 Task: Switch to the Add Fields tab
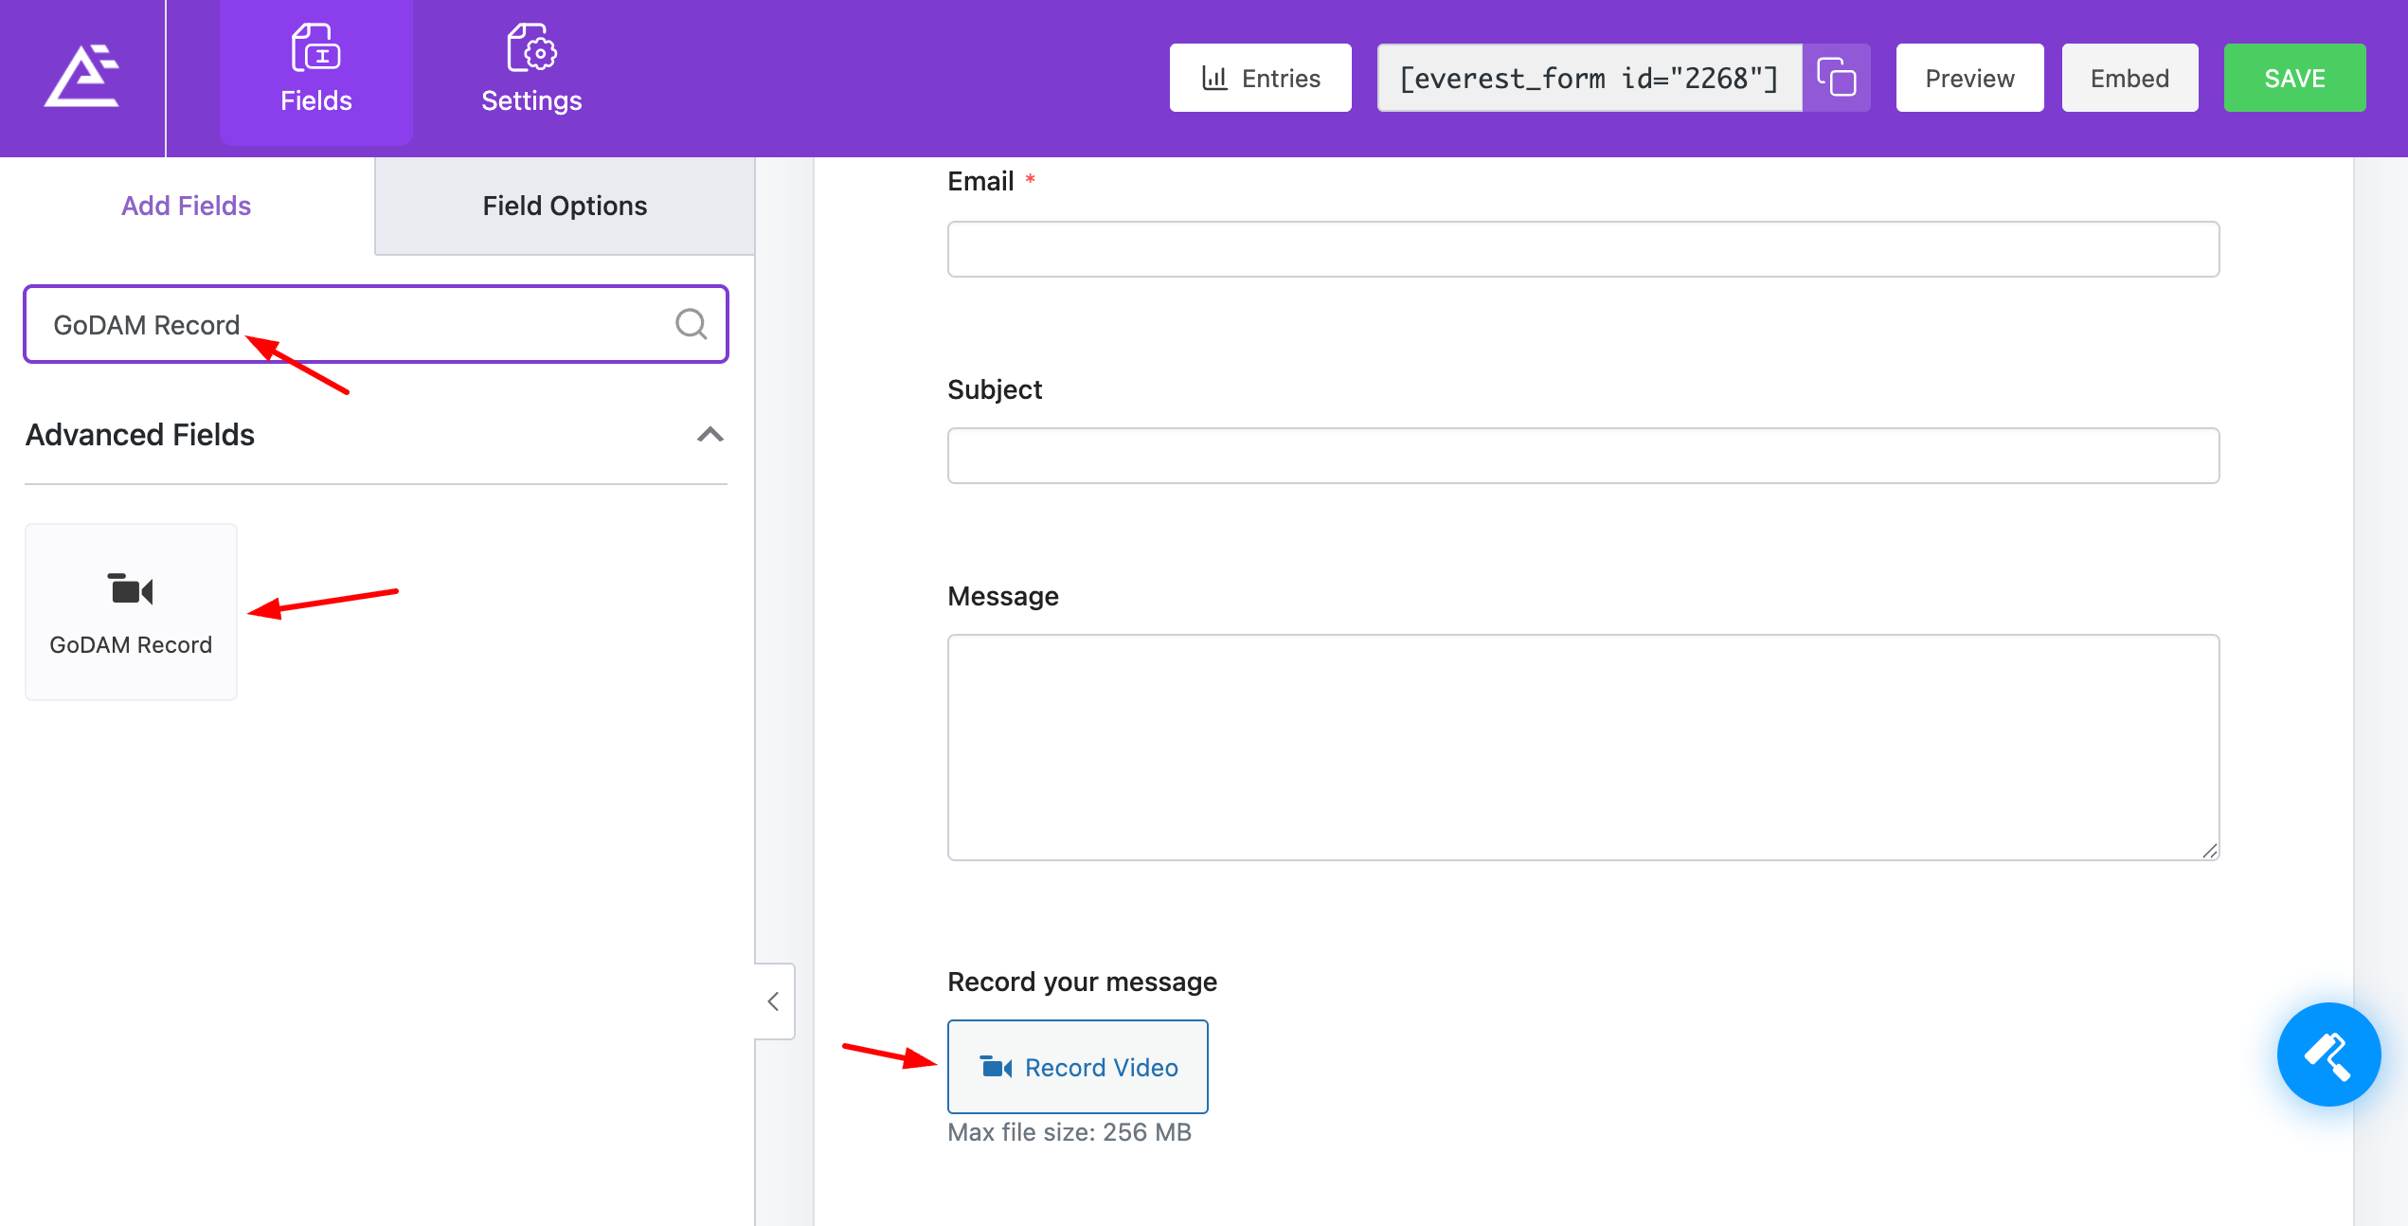(186, 206)
